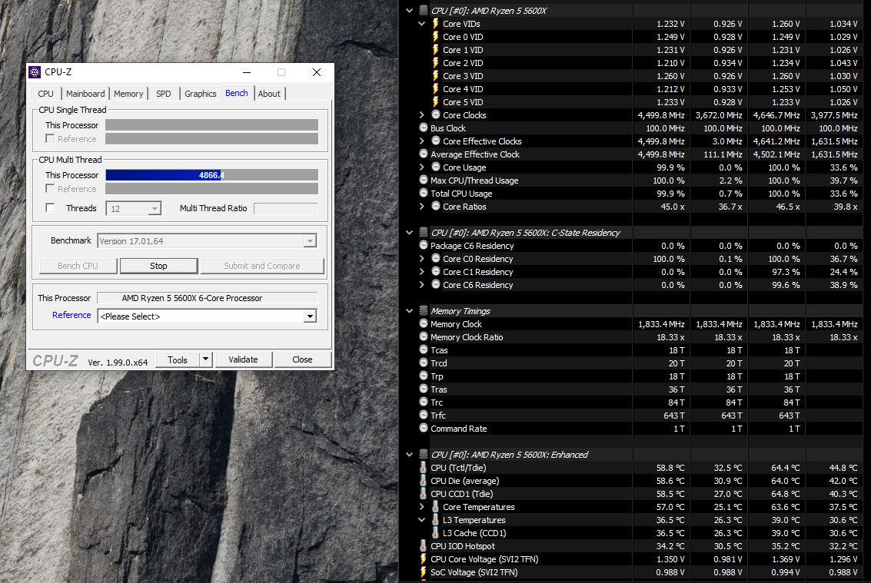Expand the Core Effective Clocks node
The width and height of the screenshot is (871, 583).
(421, 141)
